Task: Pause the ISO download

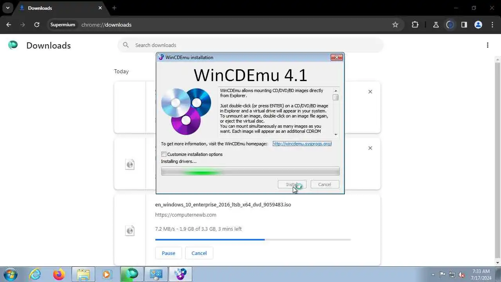Action: (x=168, y=253)
